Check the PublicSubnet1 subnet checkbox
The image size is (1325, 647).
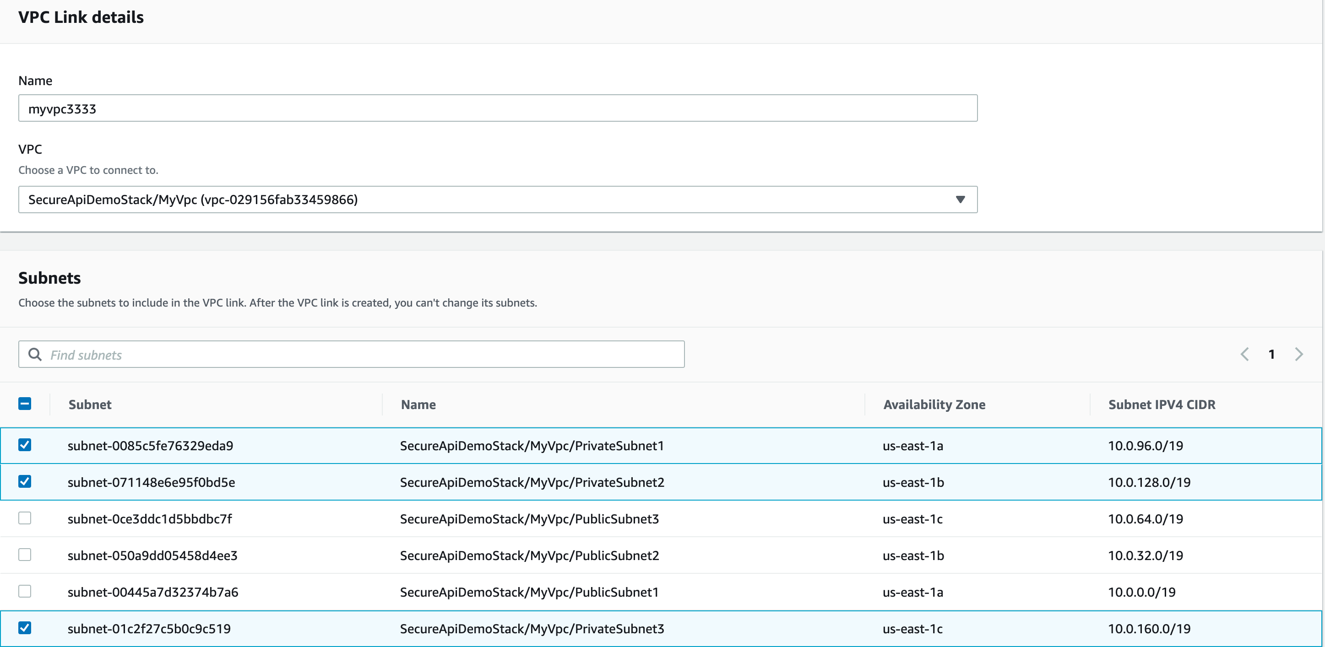(25, 592)
